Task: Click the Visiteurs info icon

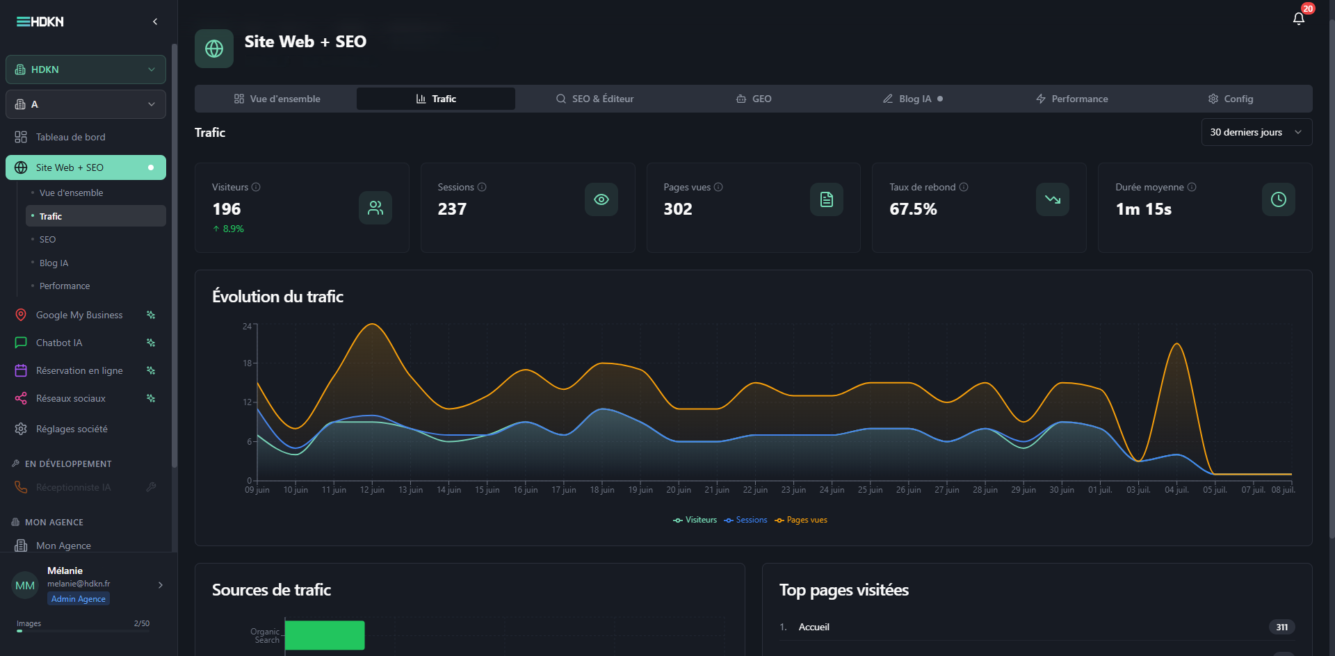Action: (256, 187)
